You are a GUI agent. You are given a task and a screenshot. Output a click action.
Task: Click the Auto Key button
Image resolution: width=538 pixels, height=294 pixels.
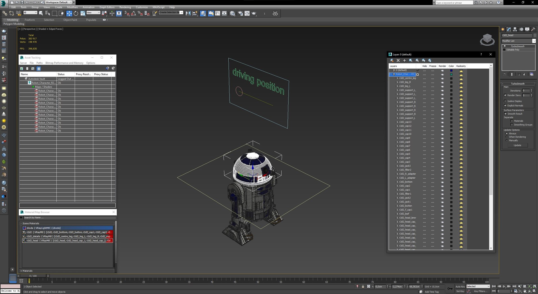point(460,286)
